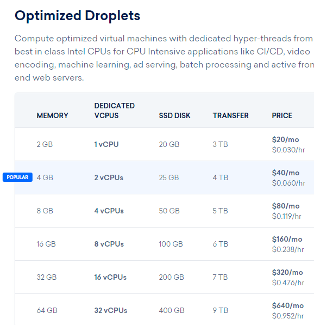Click the $160/mo price
Image resolution: width=314 pixels, height=325 pixels.
tap(287, 239)
